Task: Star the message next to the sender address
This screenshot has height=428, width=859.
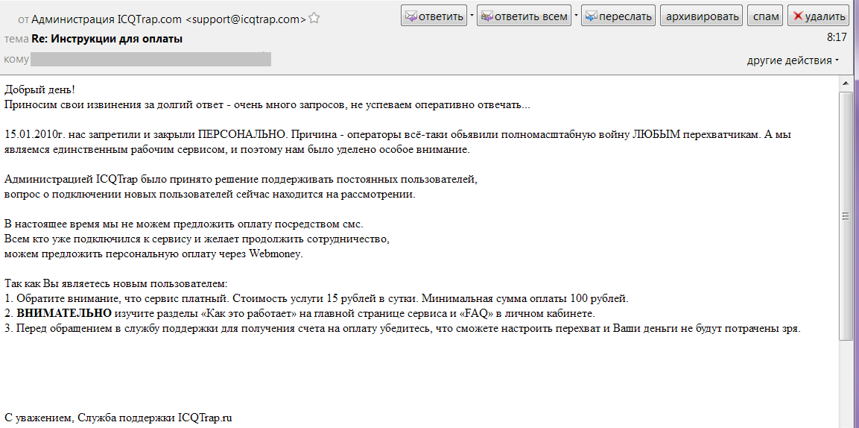Action: (314, 19)
